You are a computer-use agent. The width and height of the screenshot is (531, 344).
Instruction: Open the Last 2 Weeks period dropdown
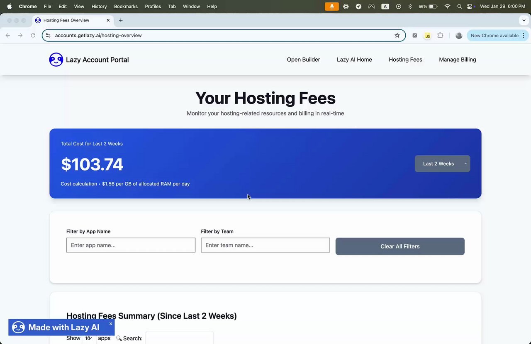click(x=442, y=164)
